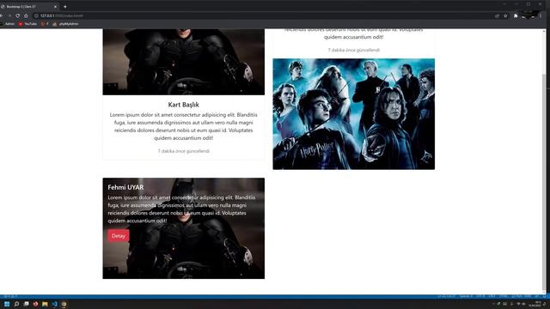Click the browser forward arrow
This screenshot has height=309, width=550.
(9, 15)
